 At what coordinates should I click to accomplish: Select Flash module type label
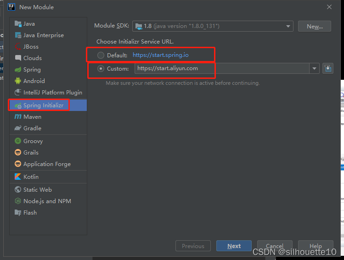tap(30, 213)
